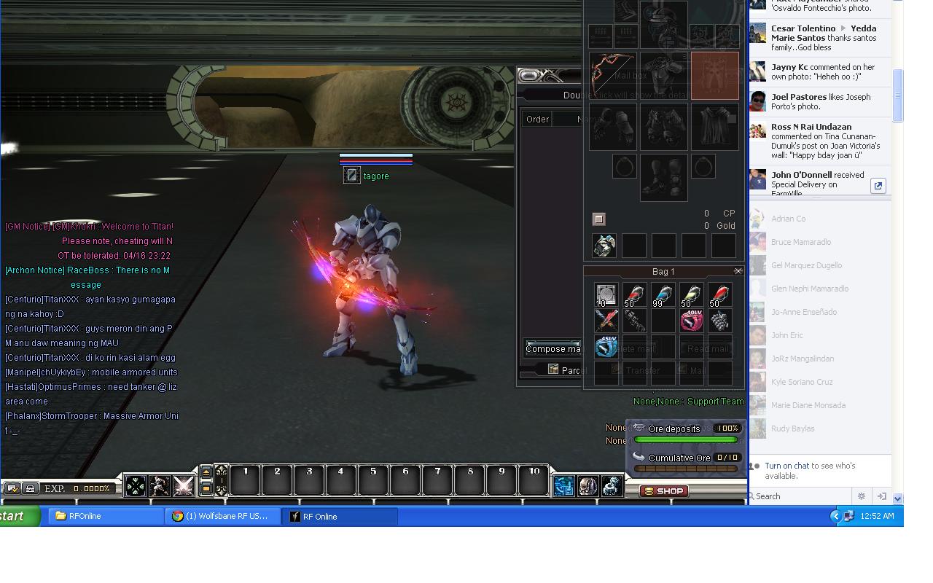Select hotbar slot 5
This screenshot has height=583, width=933.
point(373,480)
